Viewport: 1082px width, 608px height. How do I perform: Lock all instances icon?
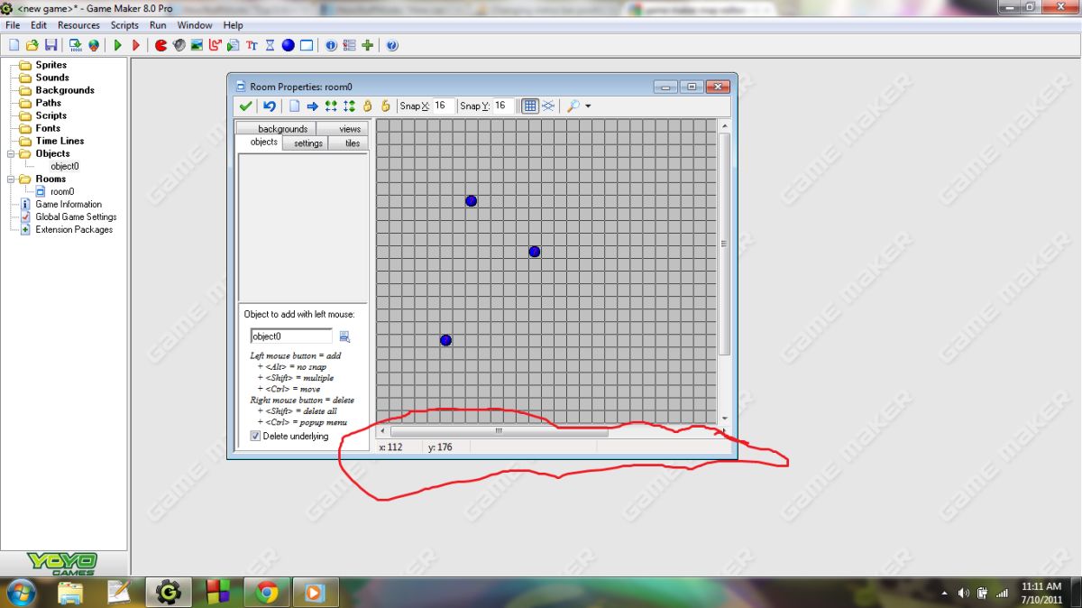click(x=367, y=106)
